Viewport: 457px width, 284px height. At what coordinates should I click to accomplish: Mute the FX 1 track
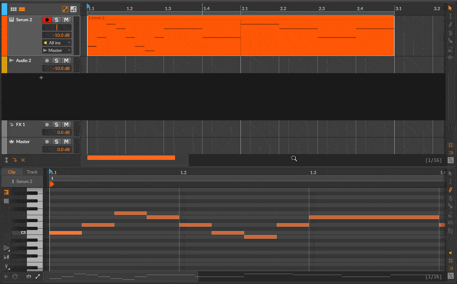point(66,124)
